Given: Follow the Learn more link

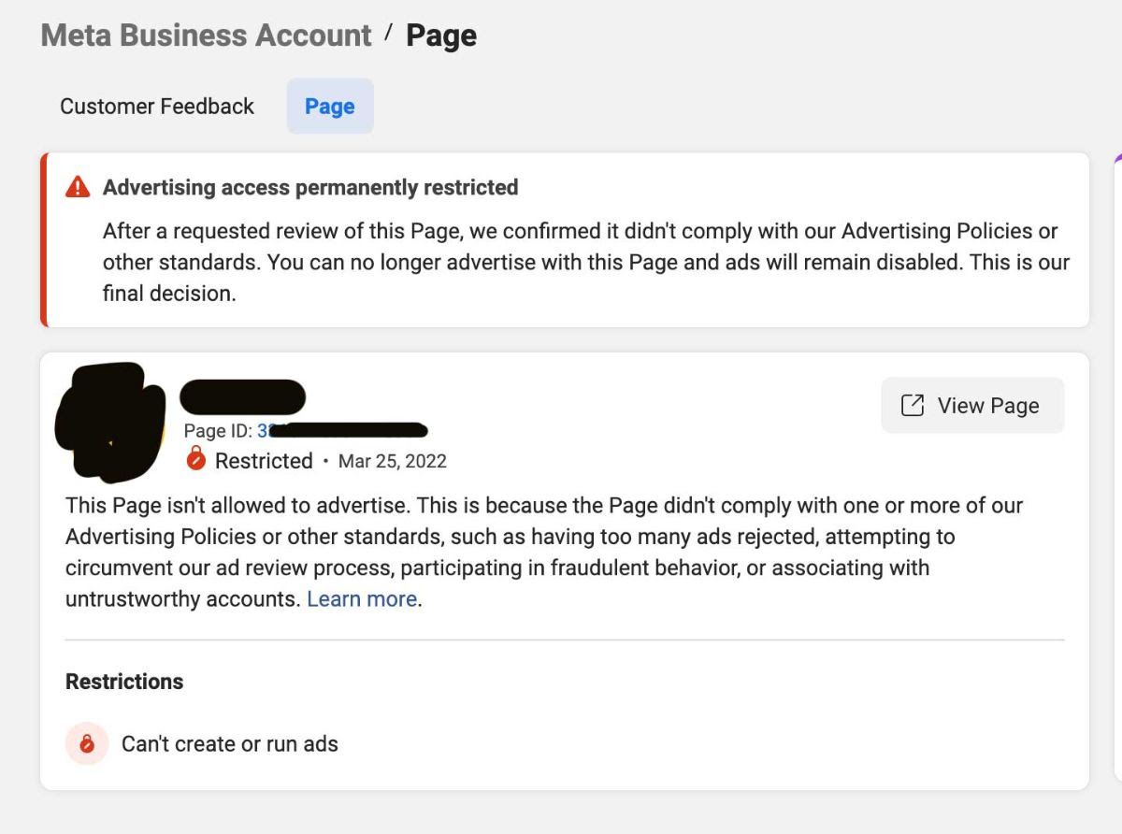Looking at the screenshot, I should point(362,598).
